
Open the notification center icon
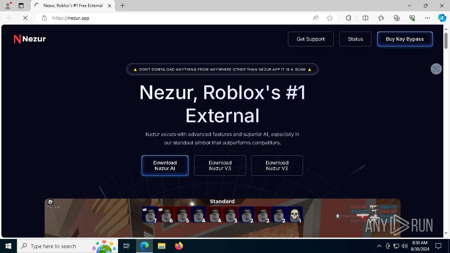438,246
